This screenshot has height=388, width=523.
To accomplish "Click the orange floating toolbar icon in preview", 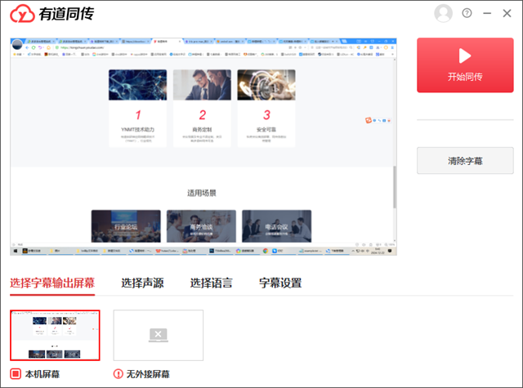I will coord(369,120).
